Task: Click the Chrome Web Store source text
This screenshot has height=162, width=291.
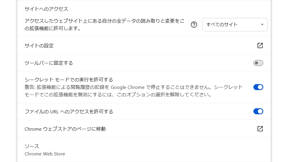Action: [45, 154]
